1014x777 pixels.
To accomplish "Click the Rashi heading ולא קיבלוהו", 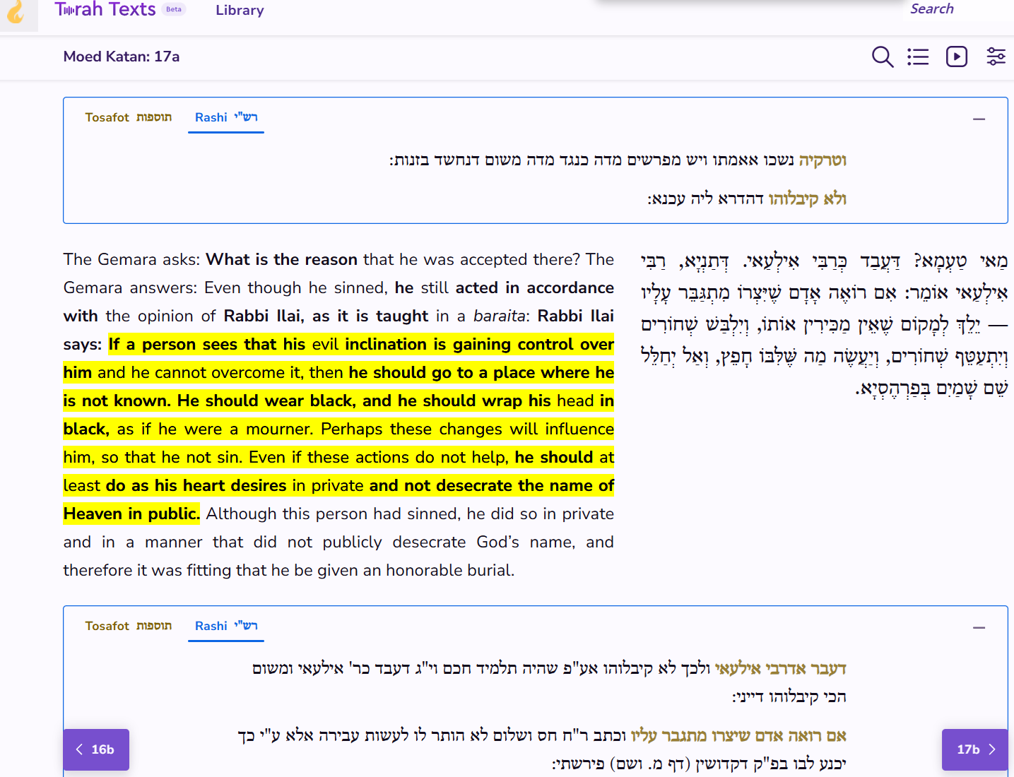I will click(x=807, y=198).
